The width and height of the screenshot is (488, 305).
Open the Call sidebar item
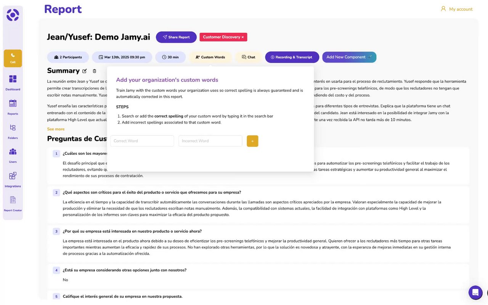click(13, 58)
